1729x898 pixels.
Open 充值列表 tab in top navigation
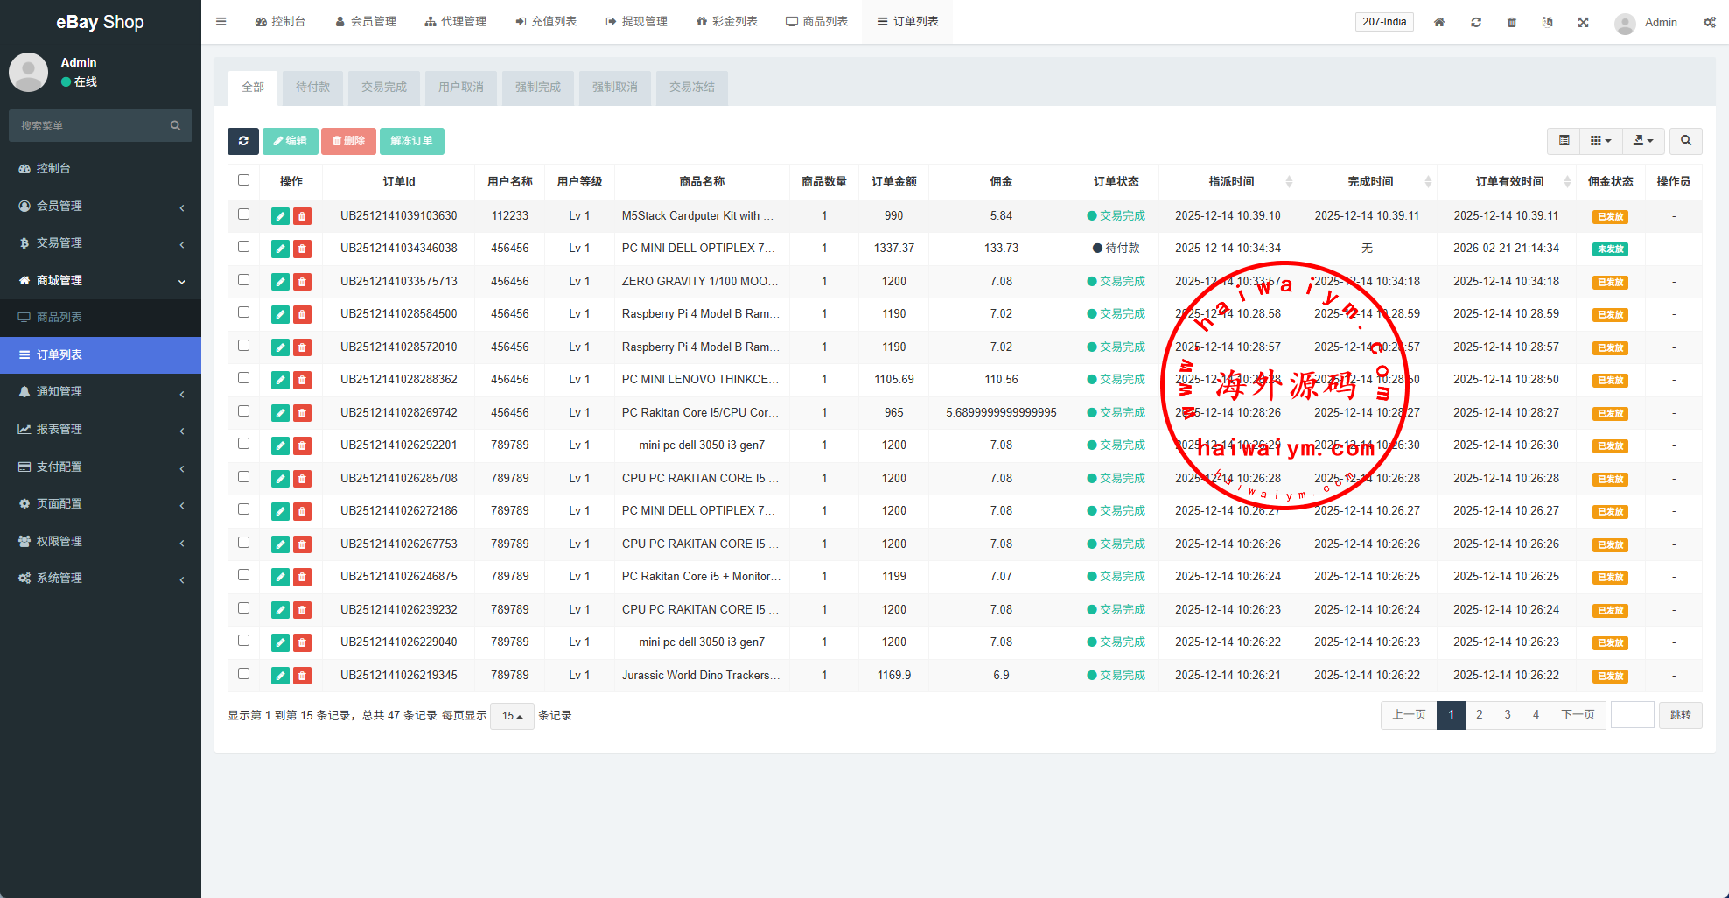(546, 22)
